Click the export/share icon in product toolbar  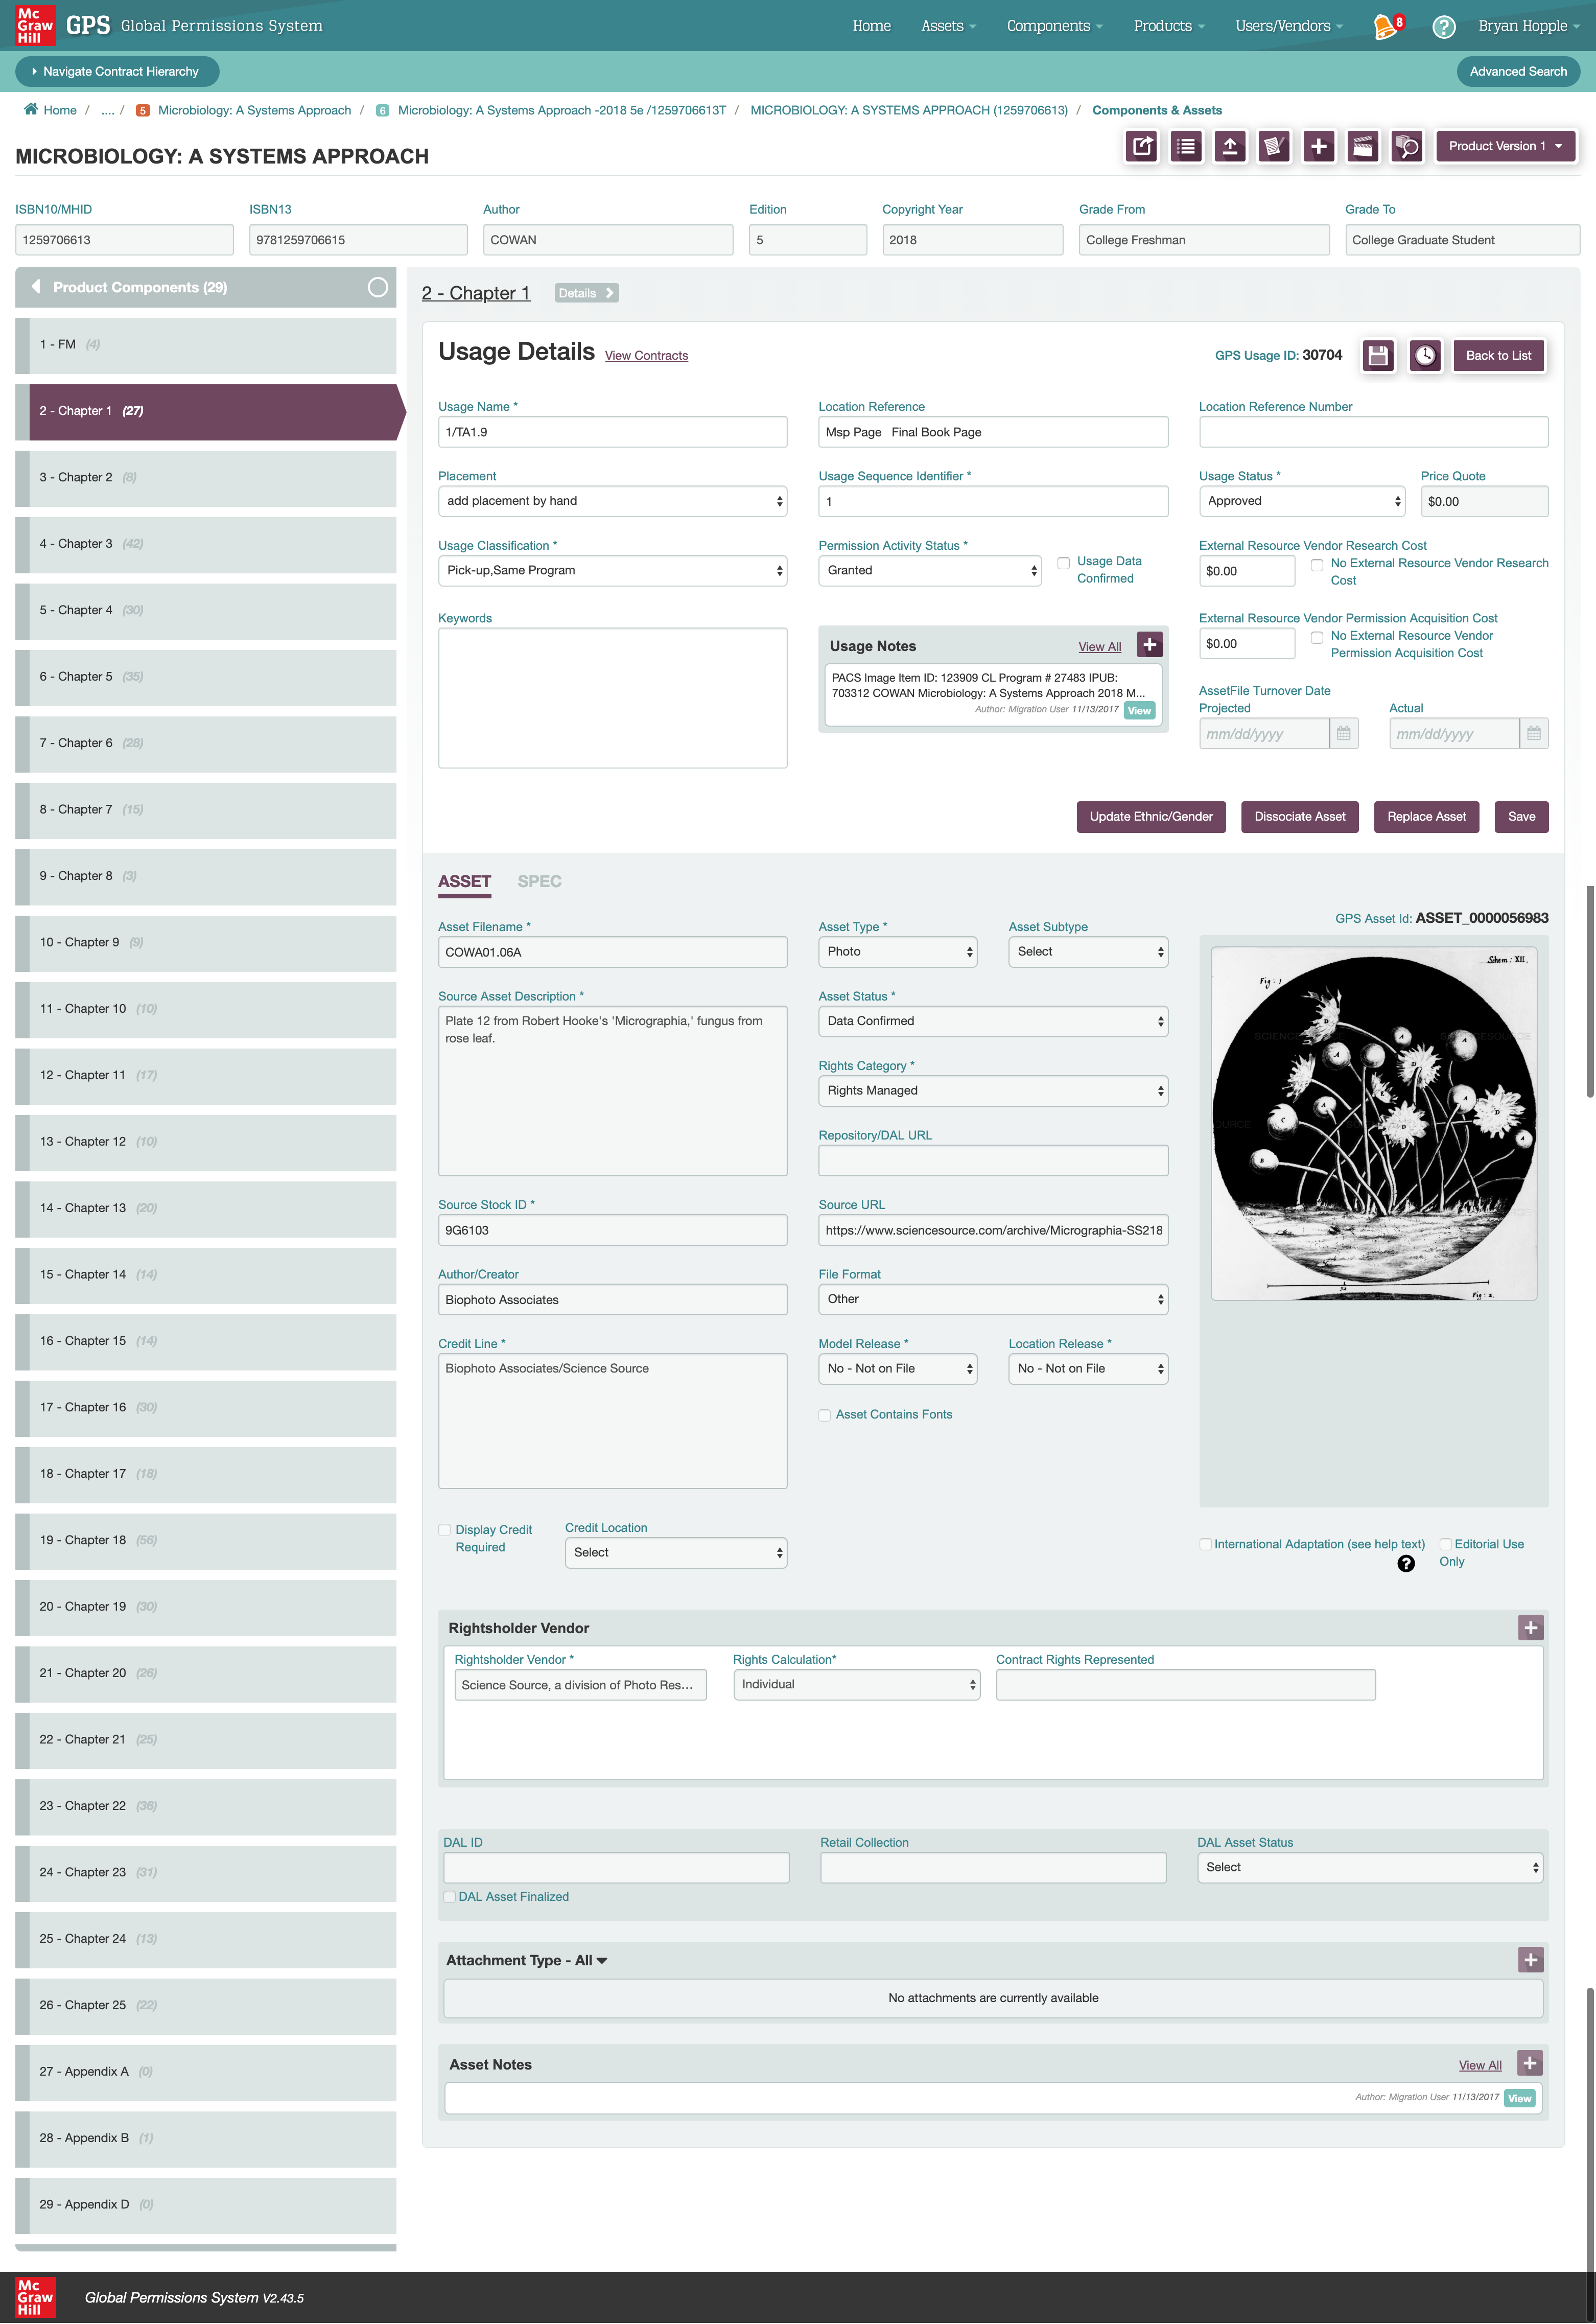1142,146
